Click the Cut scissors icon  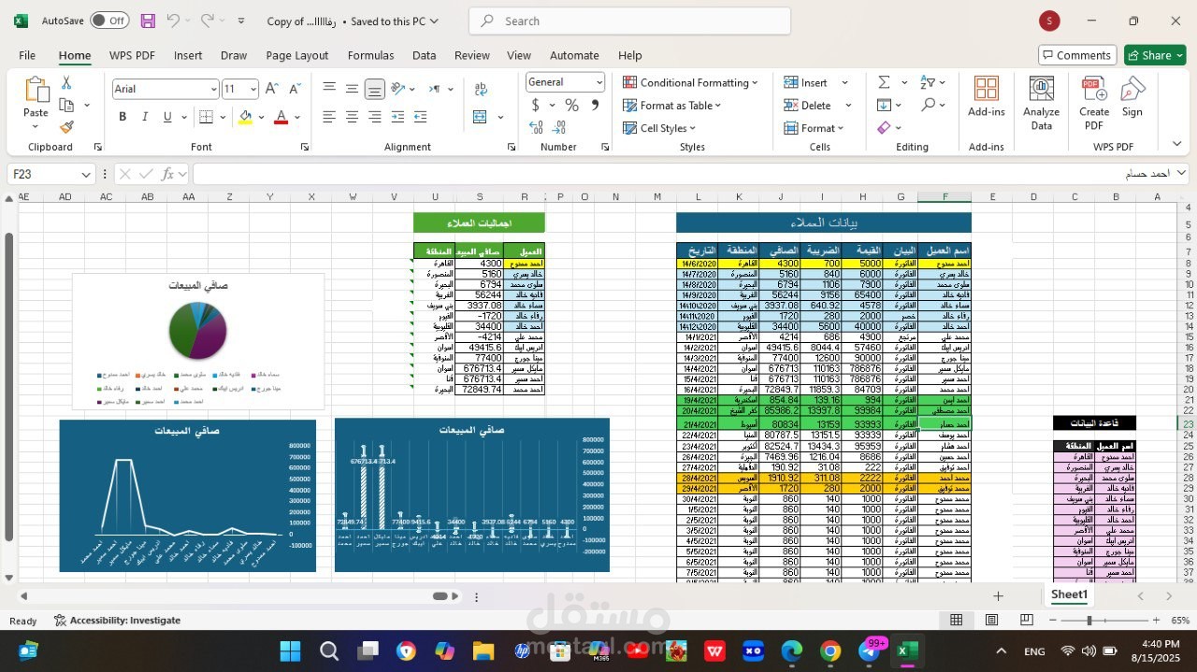[66, 83]
